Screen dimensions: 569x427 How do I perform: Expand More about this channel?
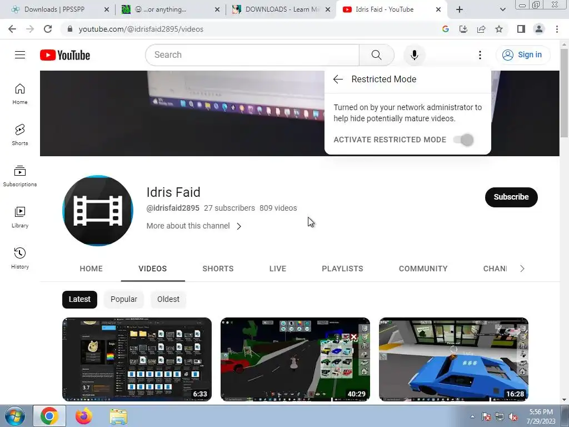[194, 226]
